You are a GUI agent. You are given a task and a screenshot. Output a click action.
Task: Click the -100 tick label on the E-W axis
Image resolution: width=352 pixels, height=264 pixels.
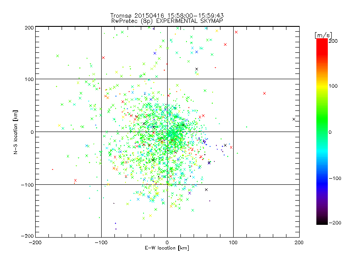101,242
